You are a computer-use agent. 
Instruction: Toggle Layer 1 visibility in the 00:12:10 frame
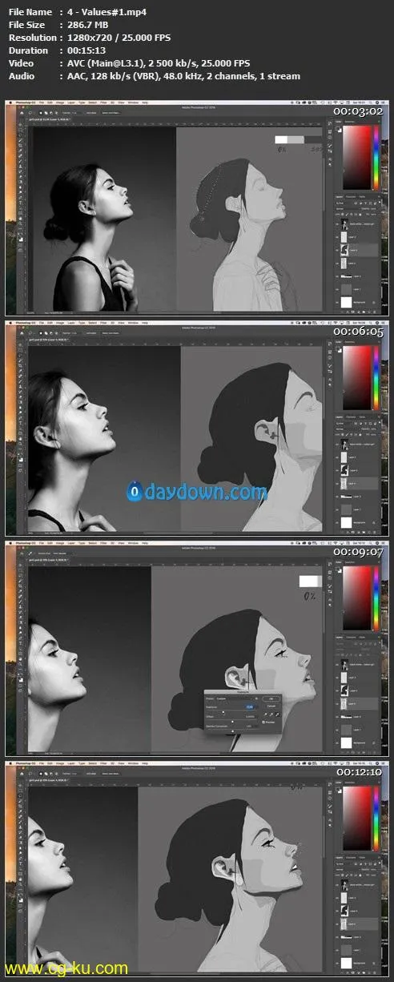[337, 950]
